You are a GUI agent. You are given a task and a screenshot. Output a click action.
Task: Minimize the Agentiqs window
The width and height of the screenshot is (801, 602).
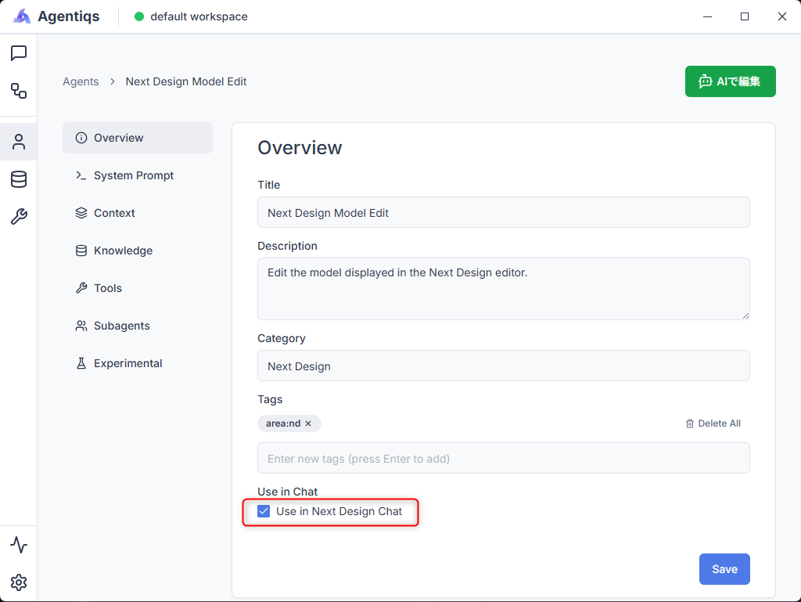[707, 16]
